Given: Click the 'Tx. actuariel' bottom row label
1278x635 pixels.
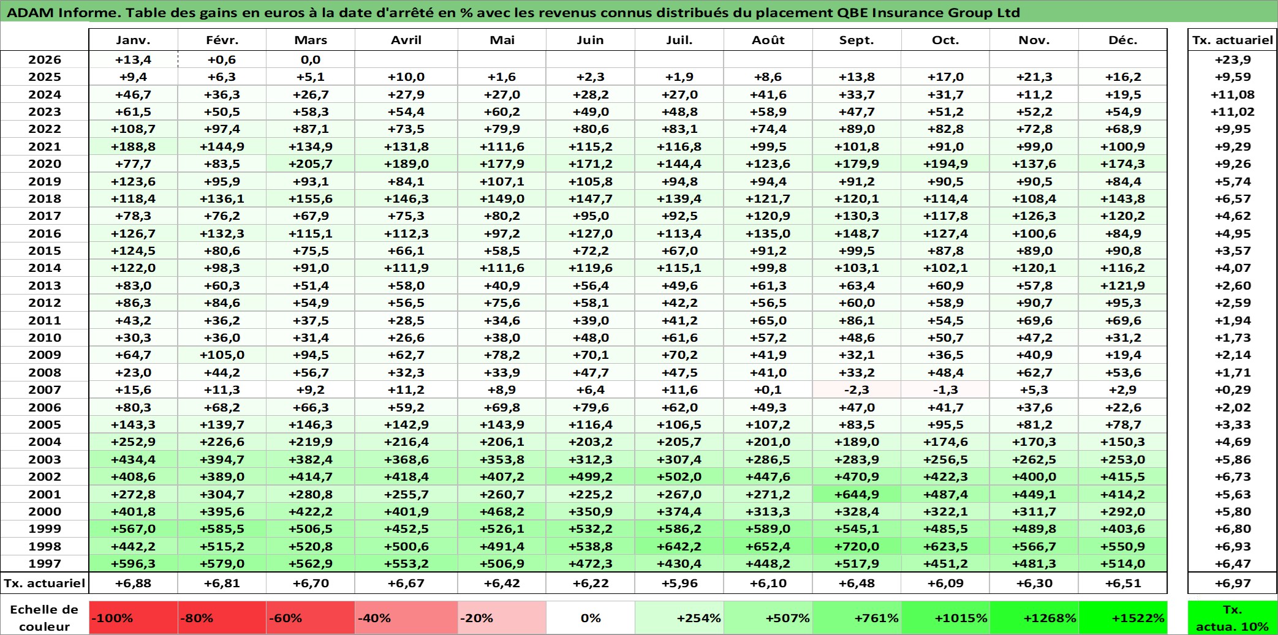Looking at the screenshot, I should click(x=45, y=583).
